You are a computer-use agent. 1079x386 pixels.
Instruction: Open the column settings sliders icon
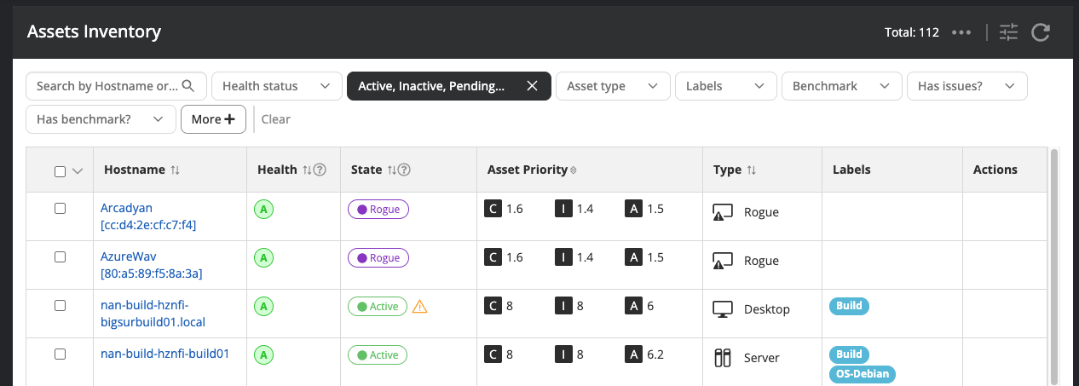click(1008, 32)
